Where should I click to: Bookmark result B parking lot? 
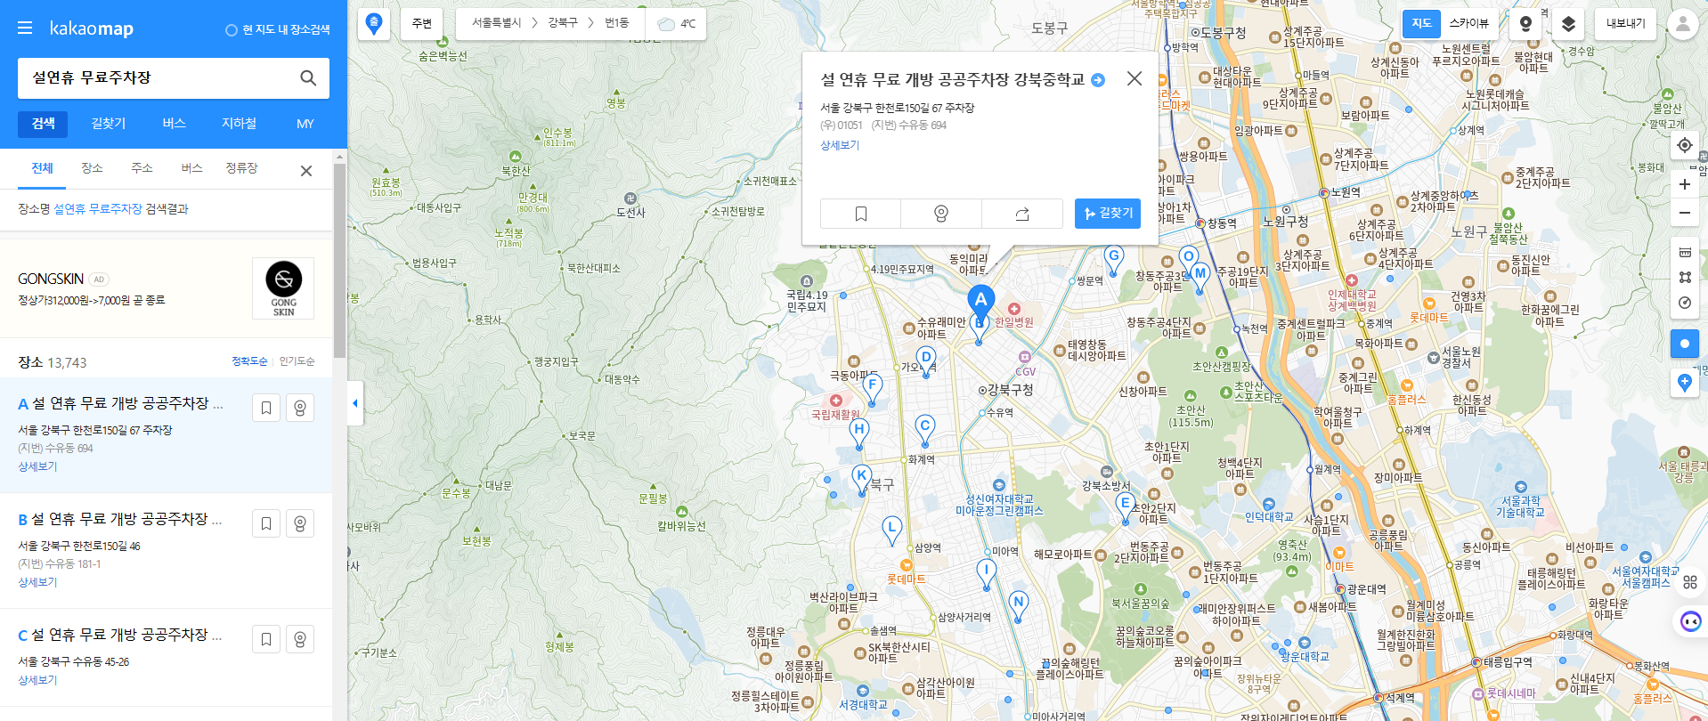(266, 523)
